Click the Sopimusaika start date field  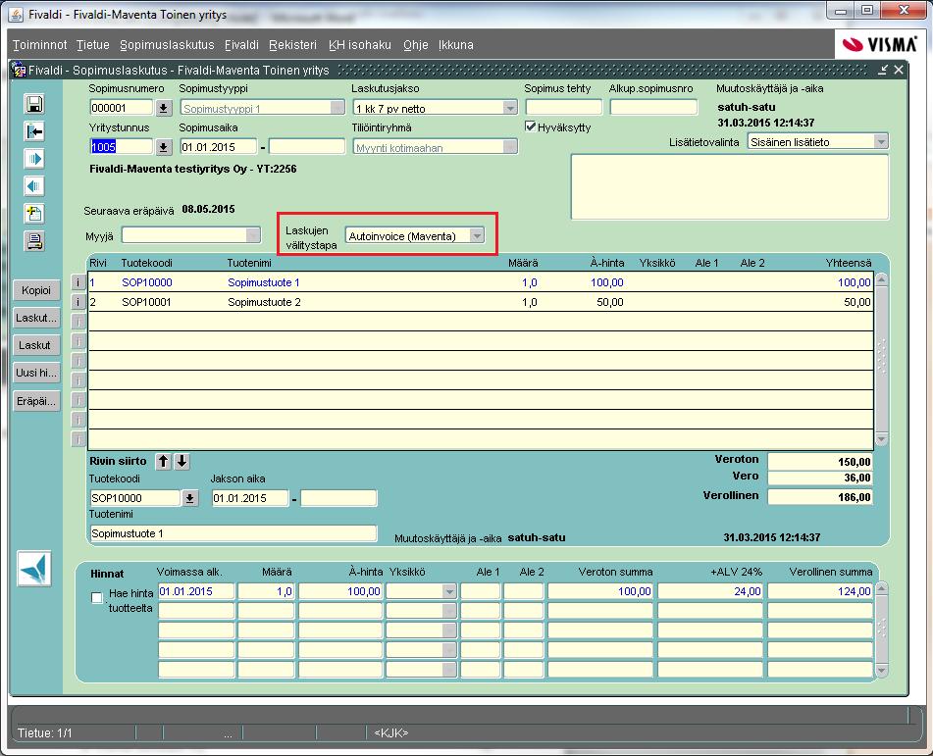(x=219, y=147)
